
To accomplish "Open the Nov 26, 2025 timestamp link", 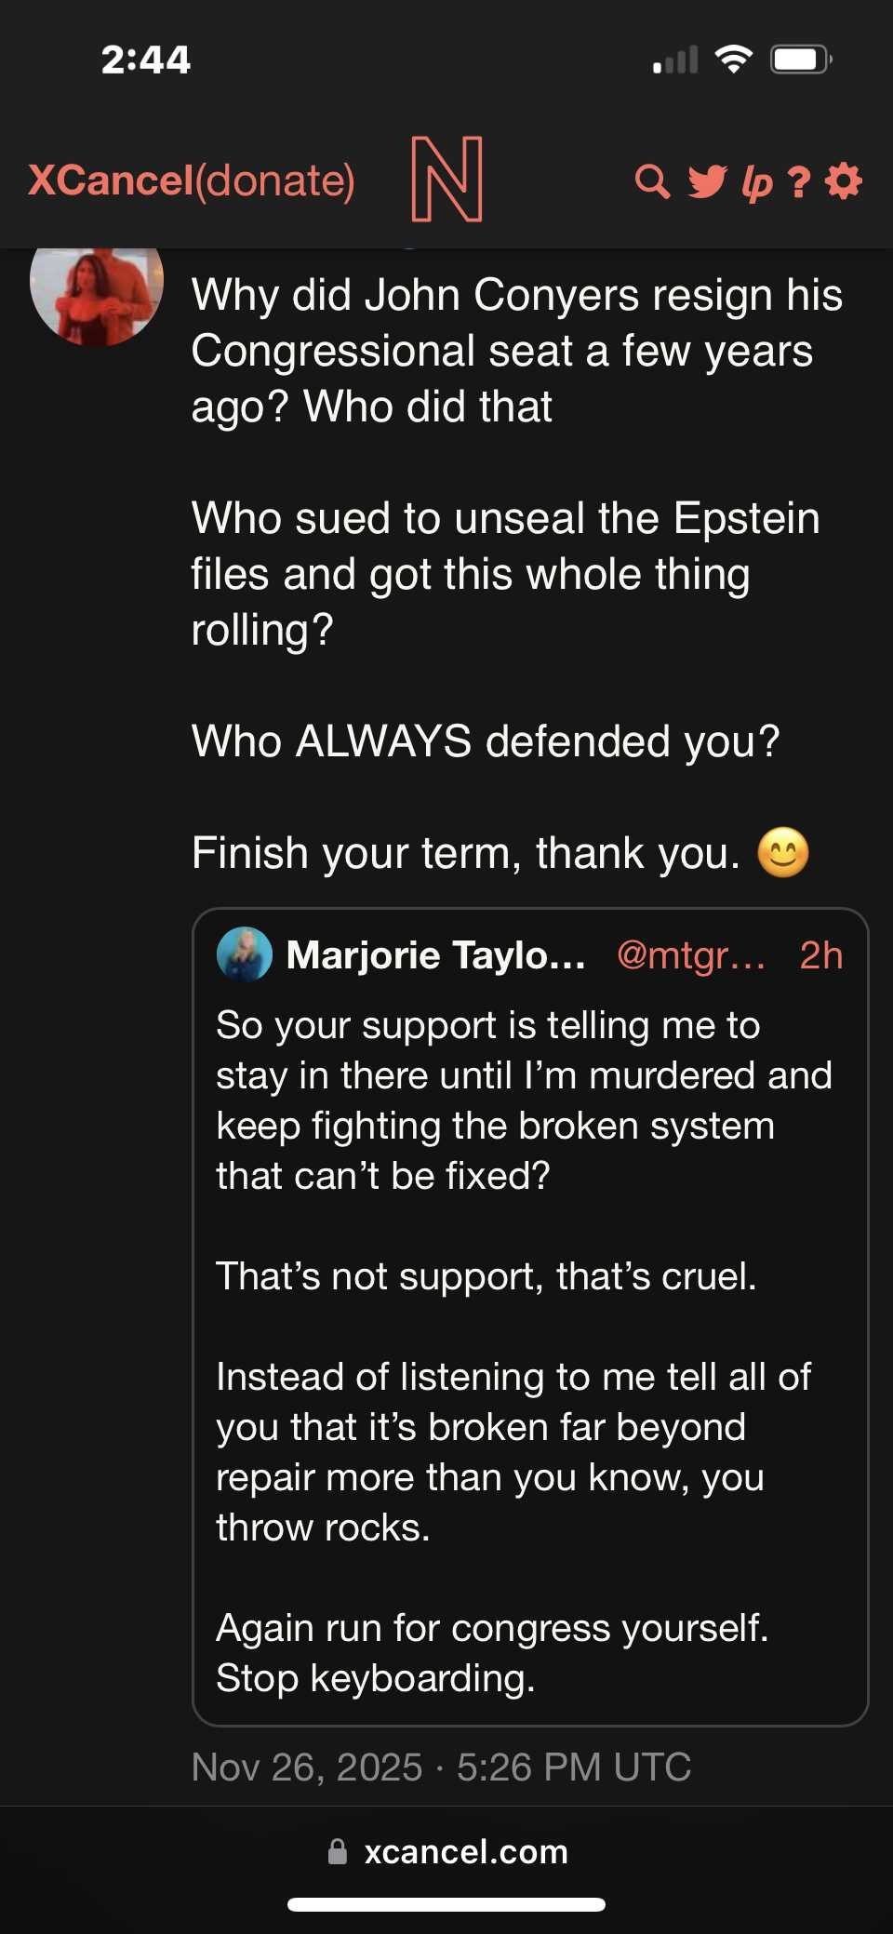I will coord(441,1767).
